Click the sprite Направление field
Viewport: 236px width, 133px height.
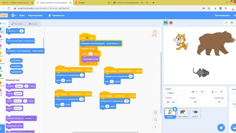(x=219, y=102)
